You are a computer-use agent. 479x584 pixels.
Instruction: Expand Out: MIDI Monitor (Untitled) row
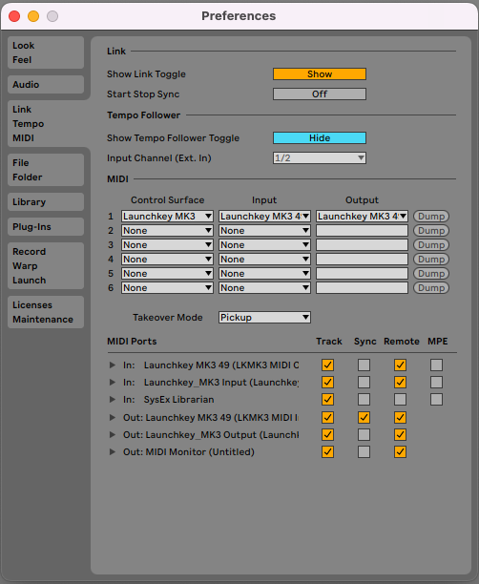[x=112, y=451]
